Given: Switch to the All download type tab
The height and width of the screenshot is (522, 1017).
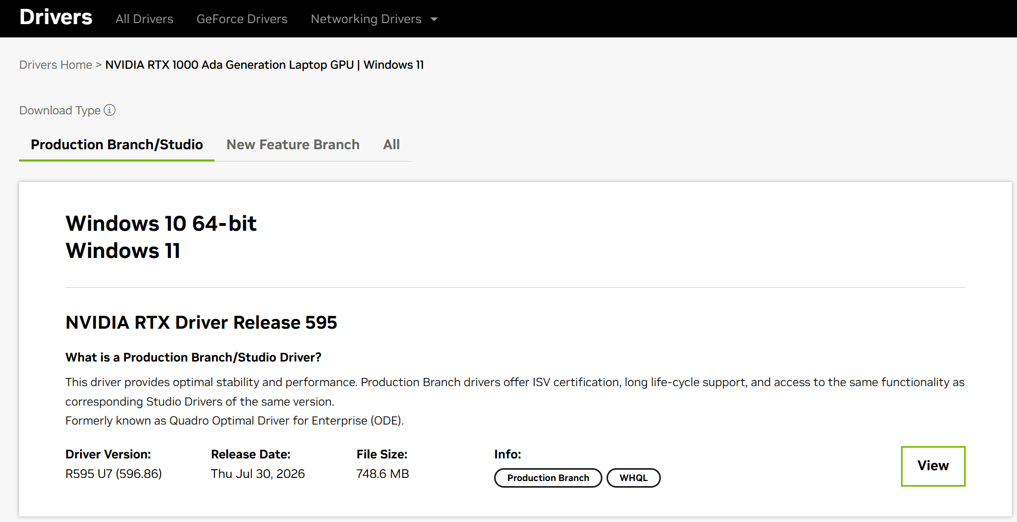Looking at the screenshot, I should pos(391,145).
